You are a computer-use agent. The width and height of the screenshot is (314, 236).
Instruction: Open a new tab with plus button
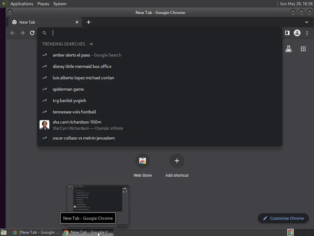click(x=89, y=22)
